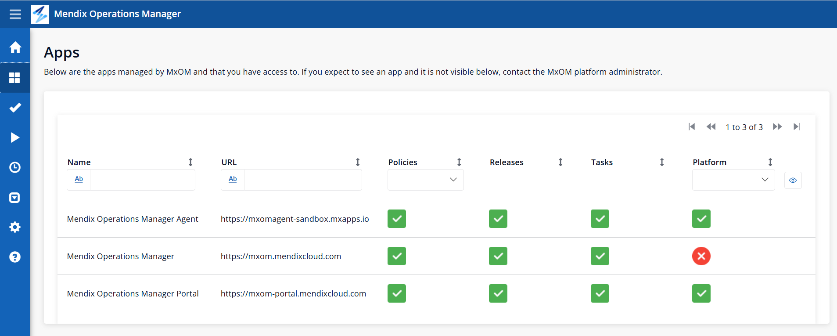Viewport: 837px width, 336px height.
Task: Click Releases check for Operations Manager Agent
Action: pos(498,219)
